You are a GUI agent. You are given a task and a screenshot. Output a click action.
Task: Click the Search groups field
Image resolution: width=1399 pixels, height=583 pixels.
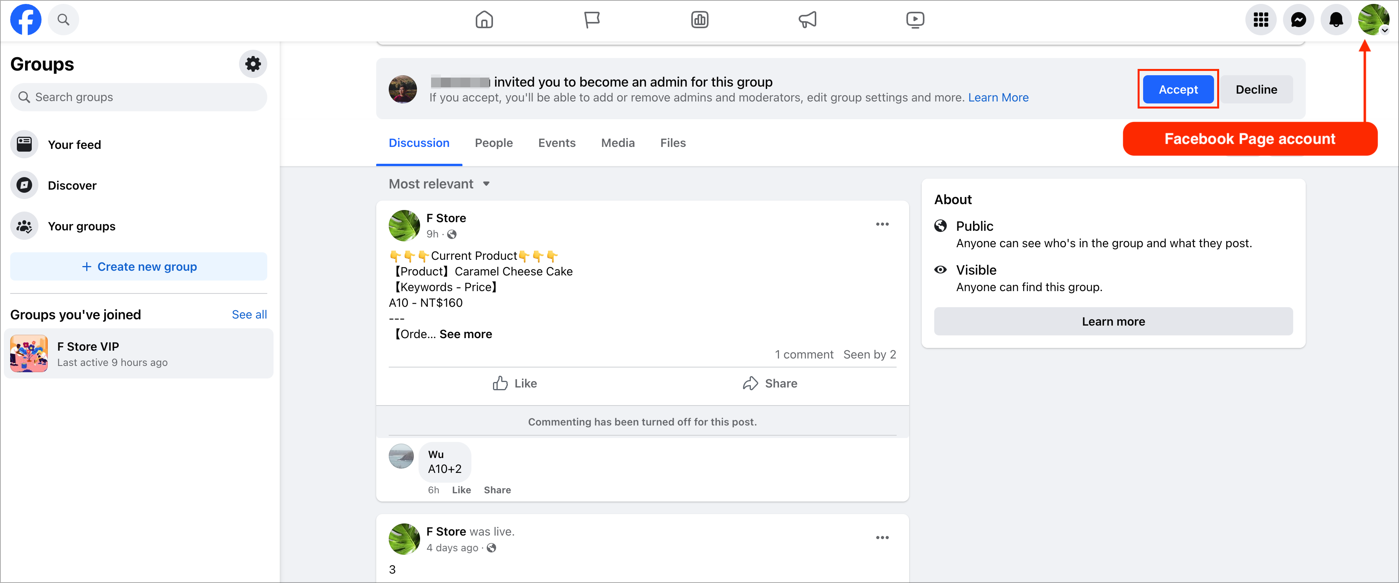[x=138, y=97]
